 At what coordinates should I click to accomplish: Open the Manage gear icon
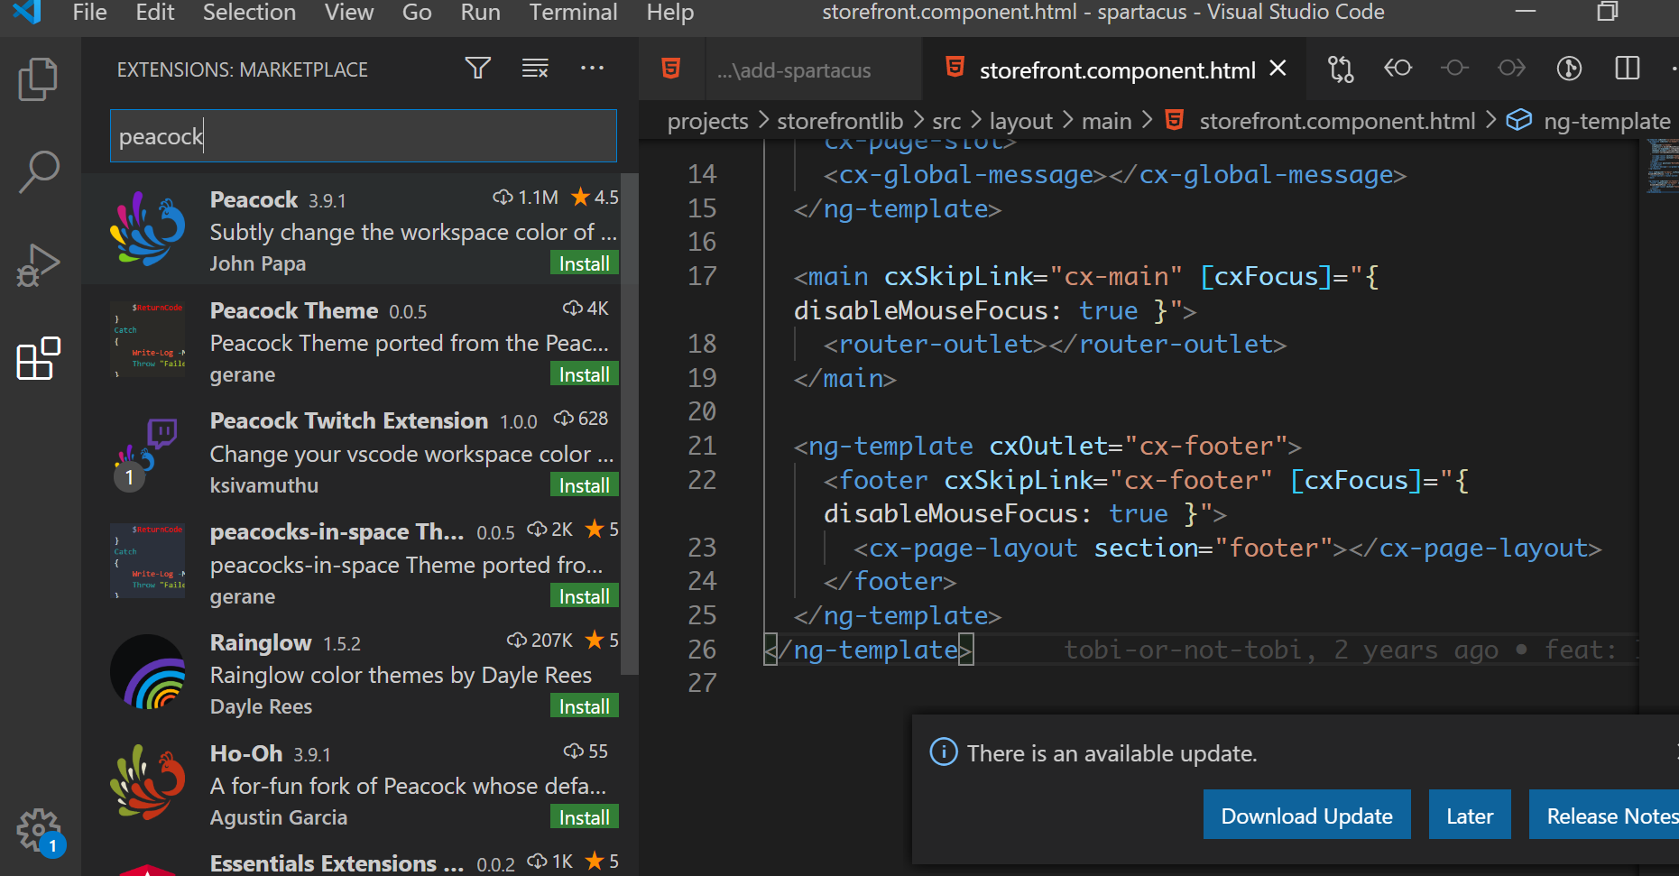click(x=38, y=830)
